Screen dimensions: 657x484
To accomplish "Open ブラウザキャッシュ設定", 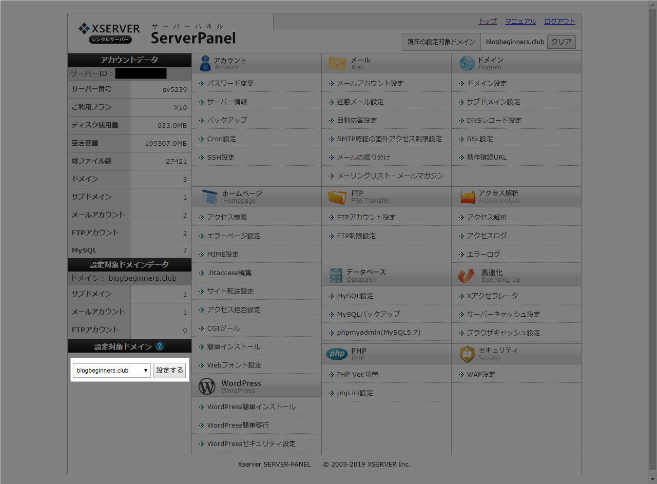I will pyautogui.click(x=503, y=333).
